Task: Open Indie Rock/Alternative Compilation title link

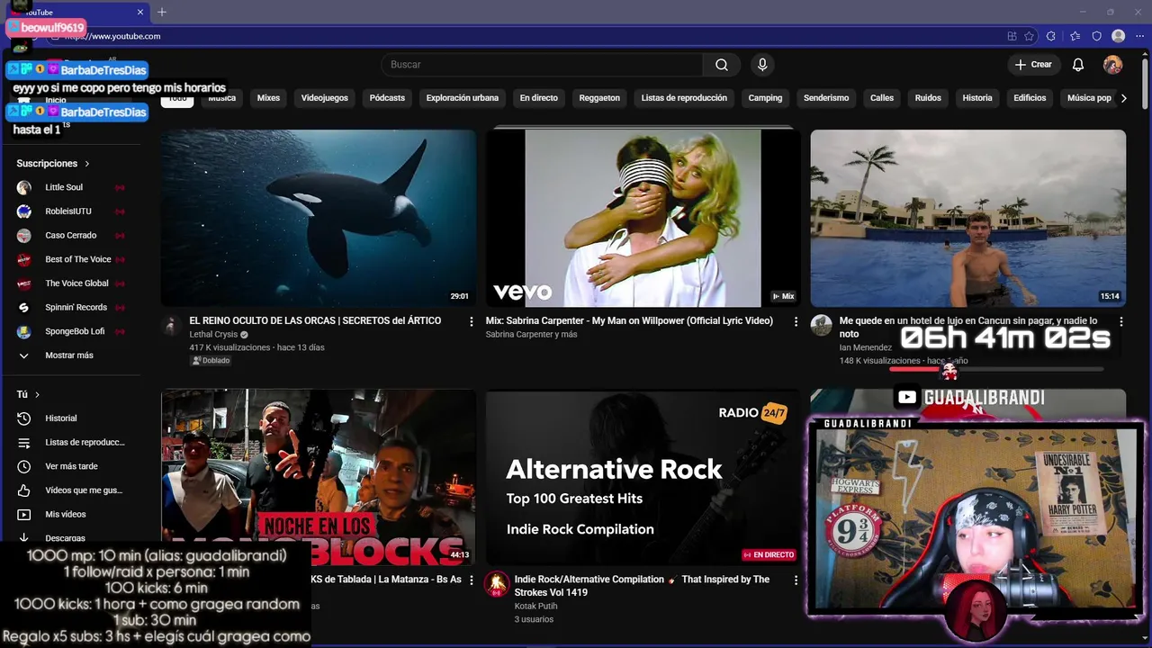Action: 642,585
